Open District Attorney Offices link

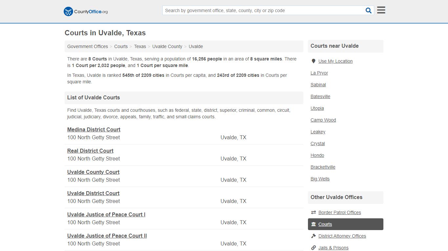[x=342, y=236]
